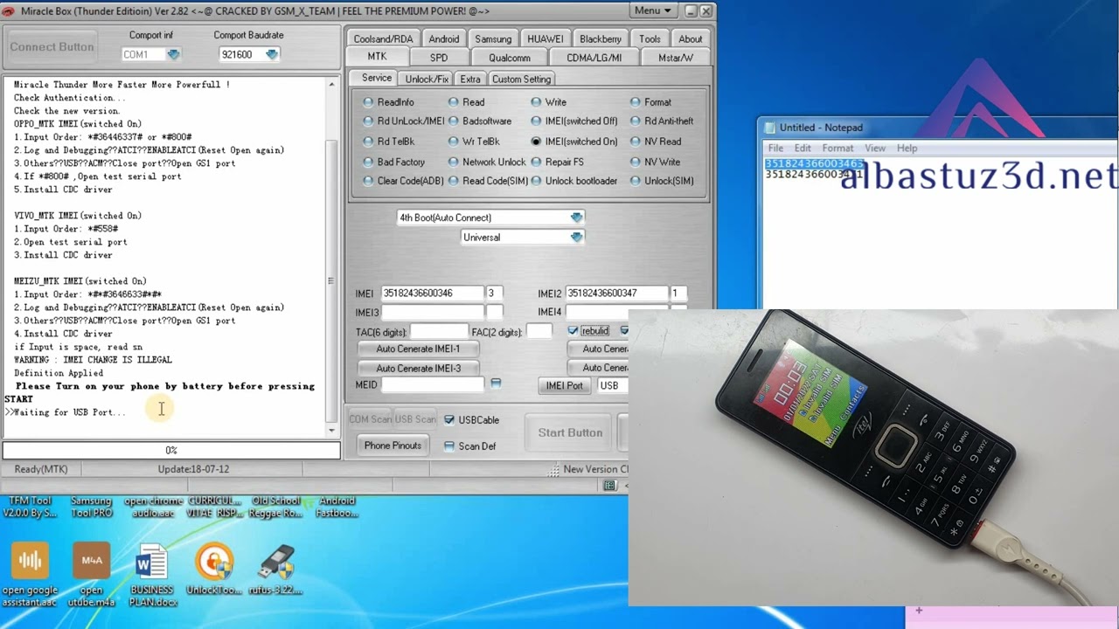Toggle the Scan Def checkbox
Screen dimensions: 1119x629
[x=449, y=446]
